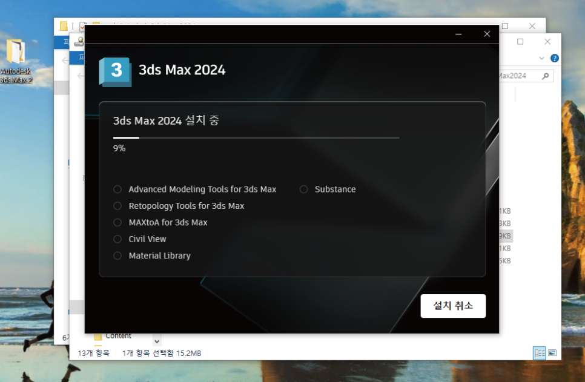Minimize the 3ds Max installer window

[x=458, y=34]
